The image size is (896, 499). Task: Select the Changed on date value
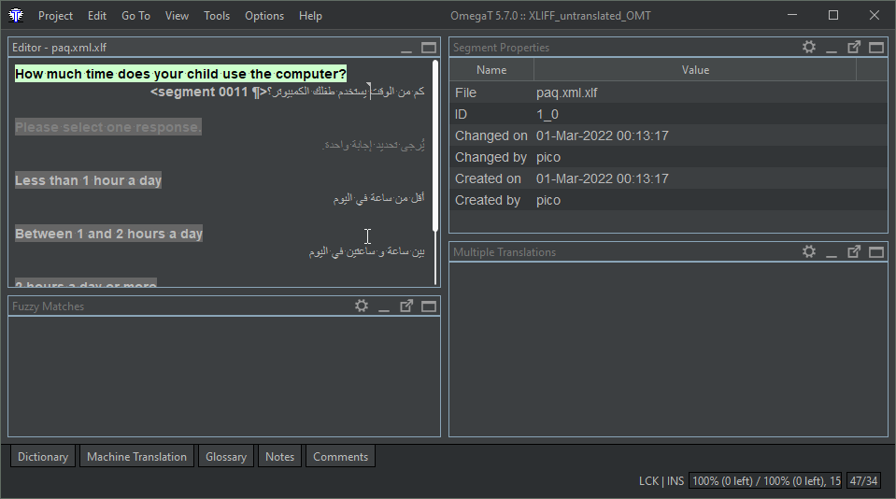coord(603,135)
